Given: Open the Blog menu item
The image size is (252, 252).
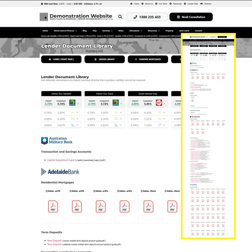Looking at the screenshot, I should tap(85, 31).
